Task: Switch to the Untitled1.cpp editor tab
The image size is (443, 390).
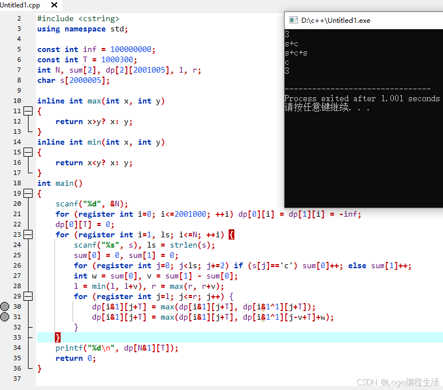Action: pyautogui.click(x=21, y=5)
